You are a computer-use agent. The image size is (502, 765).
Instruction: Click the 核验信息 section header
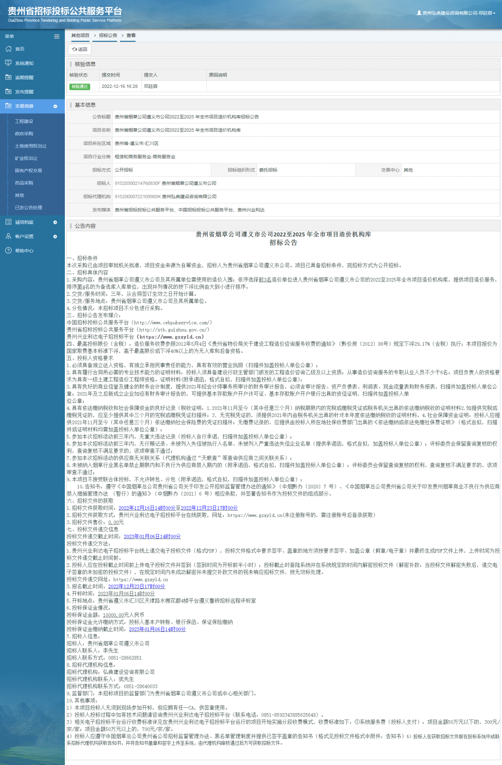pyautogui.click(x=85, y=64)
